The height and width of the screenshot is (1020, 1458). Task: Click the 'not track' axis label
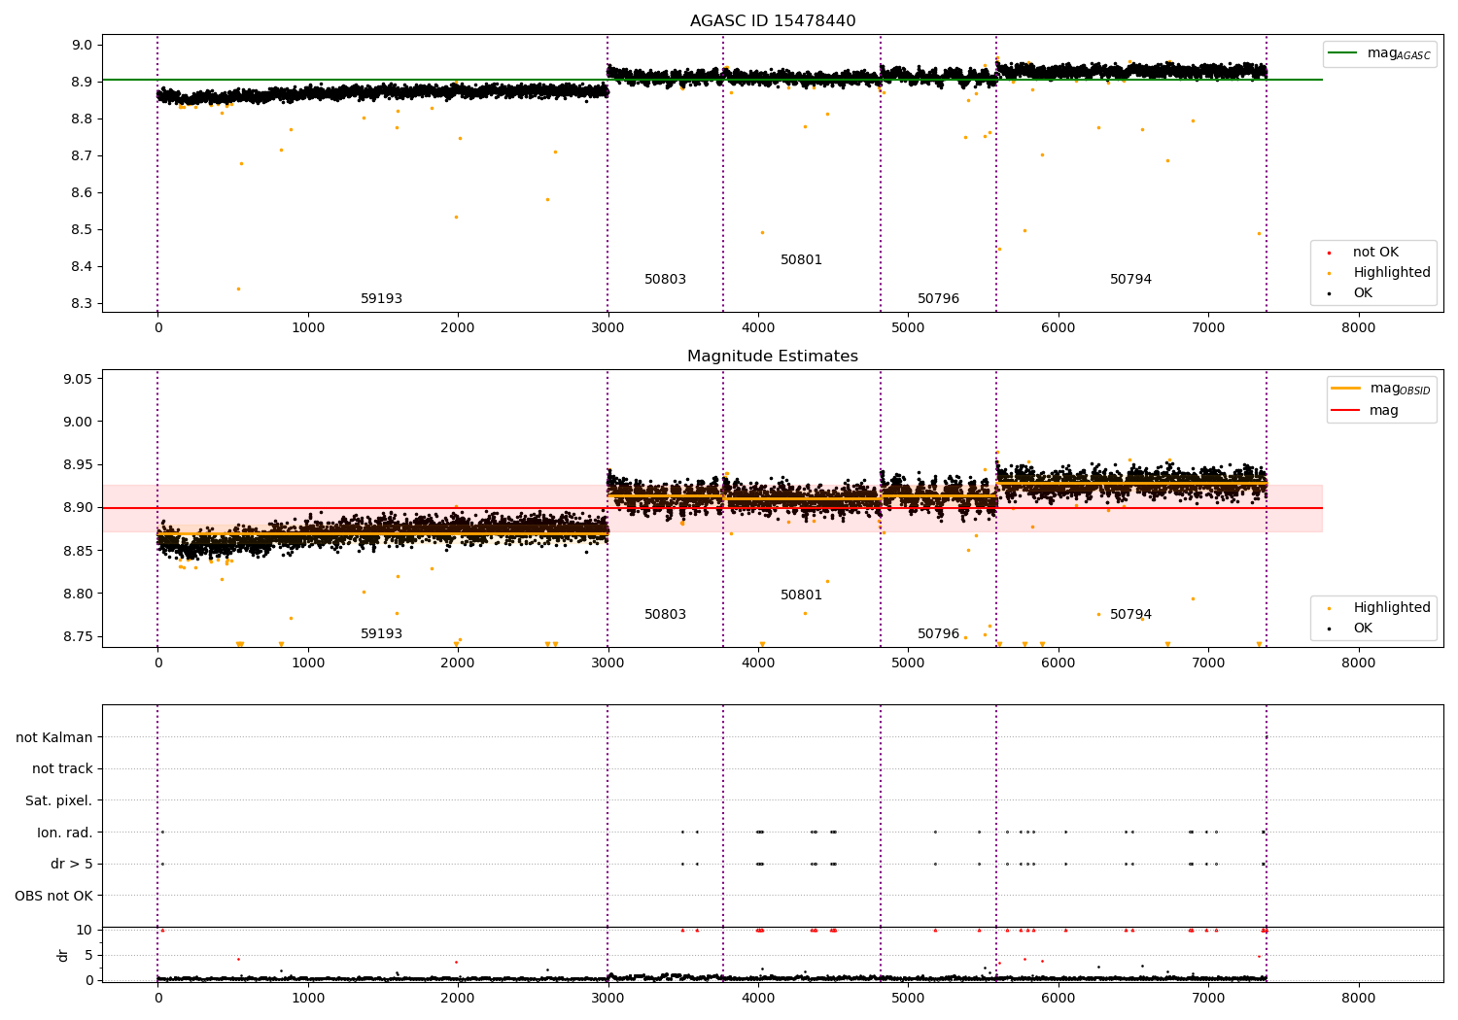(x=62, y=769)
